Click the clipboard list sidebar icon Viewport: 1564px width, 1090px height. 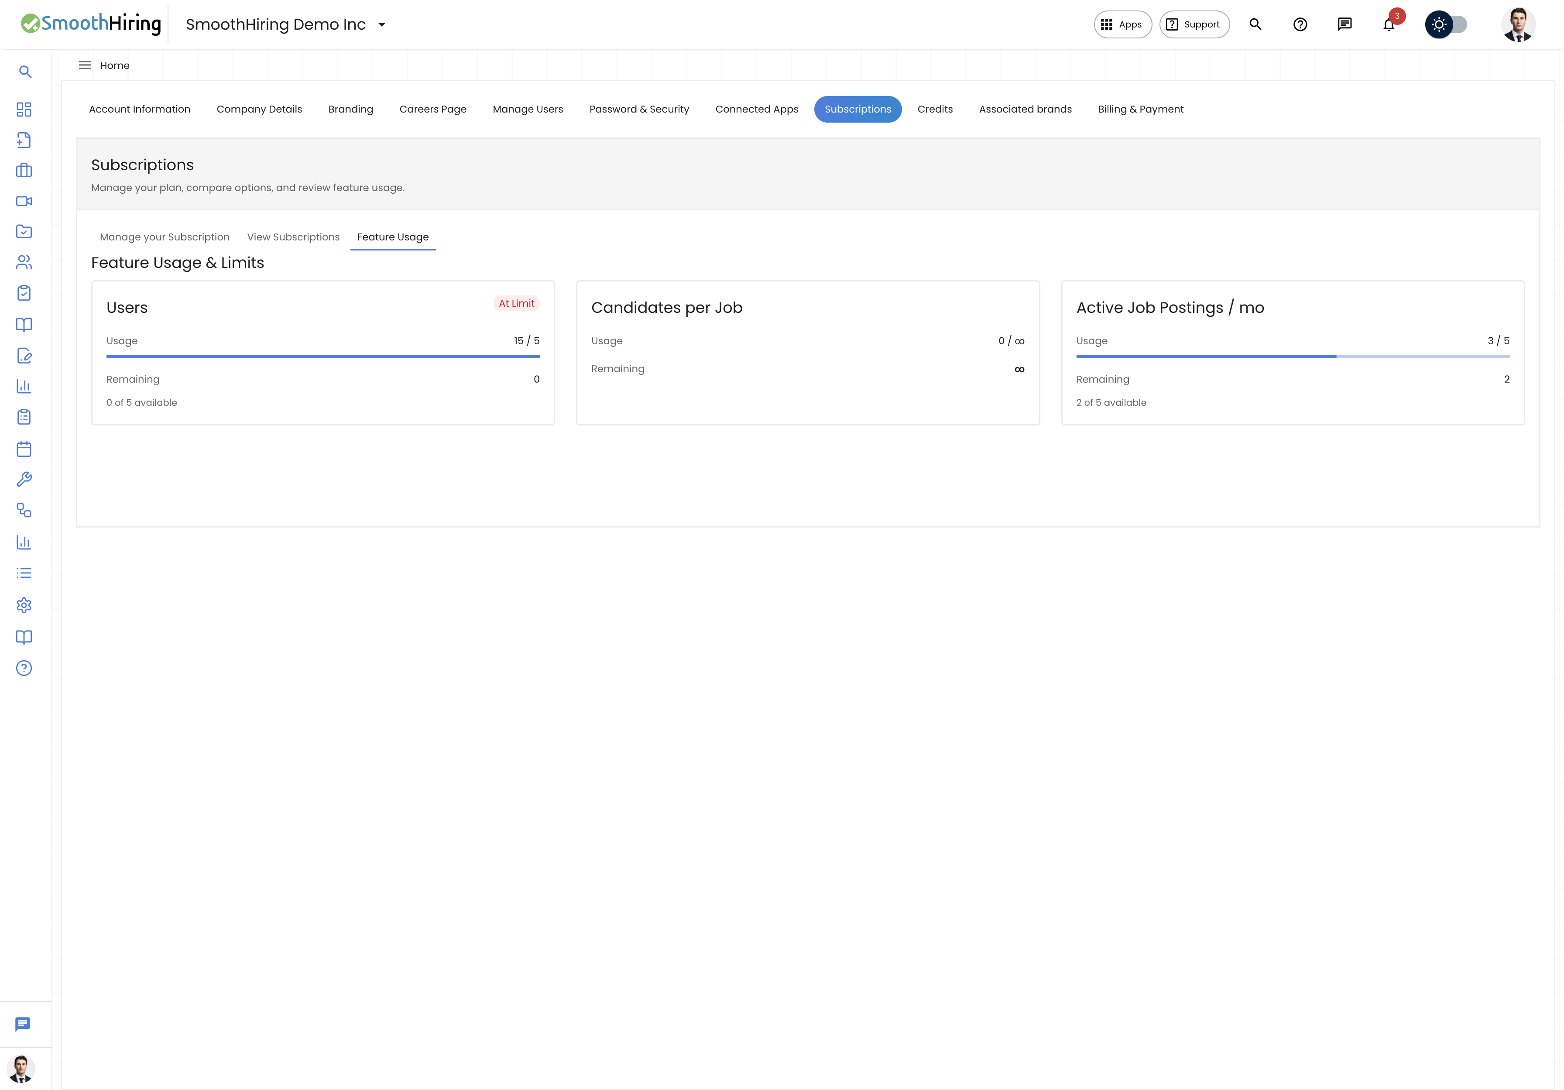(24, 417)
